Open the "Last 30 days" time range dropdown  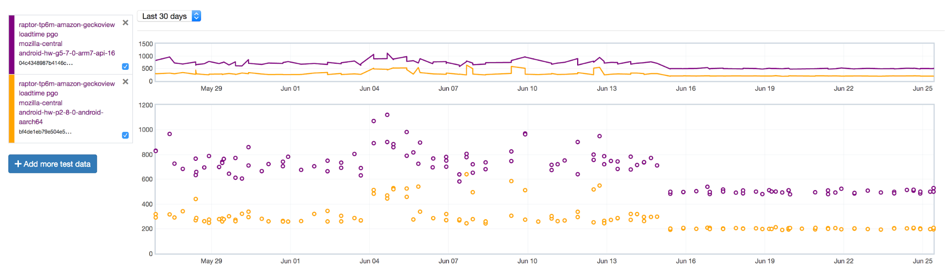[x=169, y=16]
